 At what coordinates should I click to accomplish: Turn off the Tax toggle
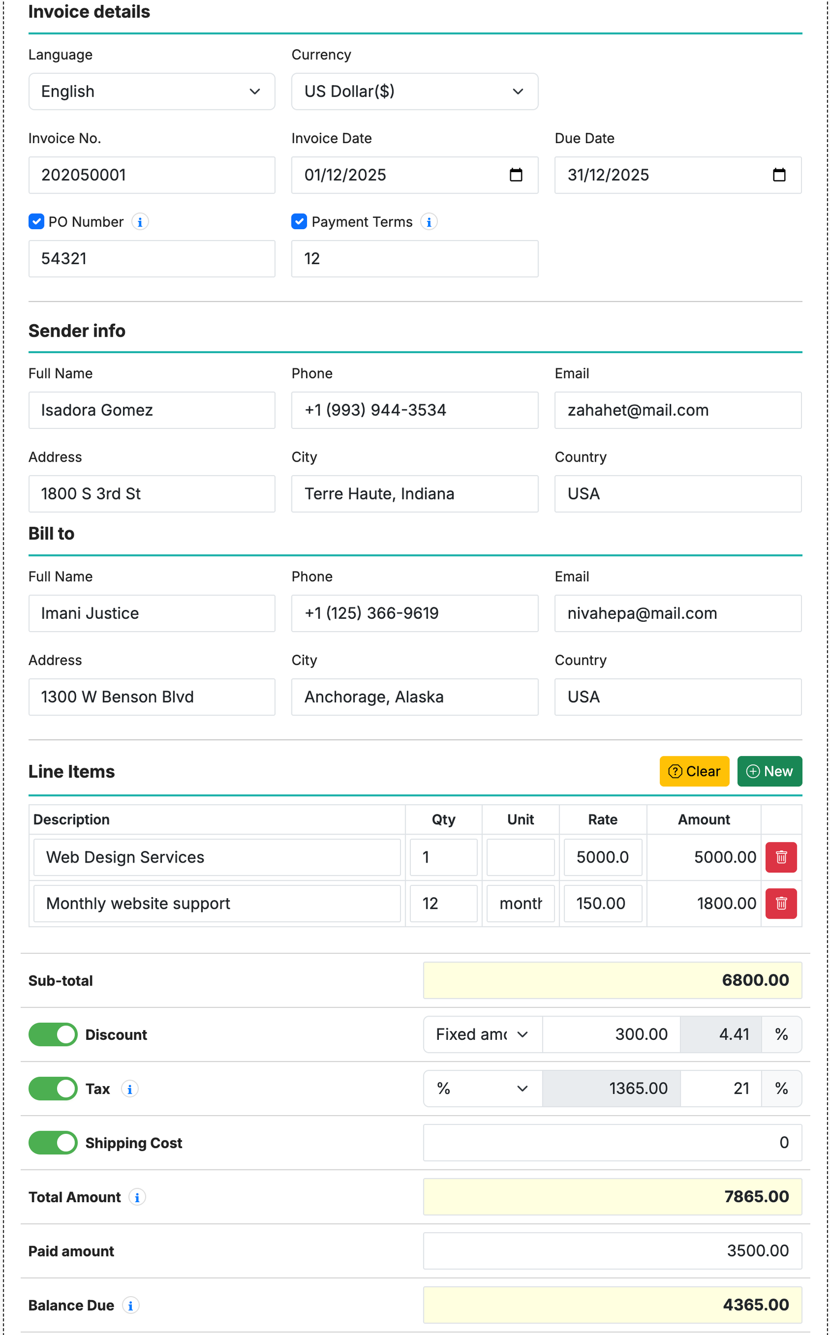coord(53,1089)
